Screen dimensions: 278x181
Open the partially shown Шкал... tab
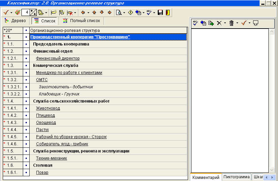click(x=258, y=177)
